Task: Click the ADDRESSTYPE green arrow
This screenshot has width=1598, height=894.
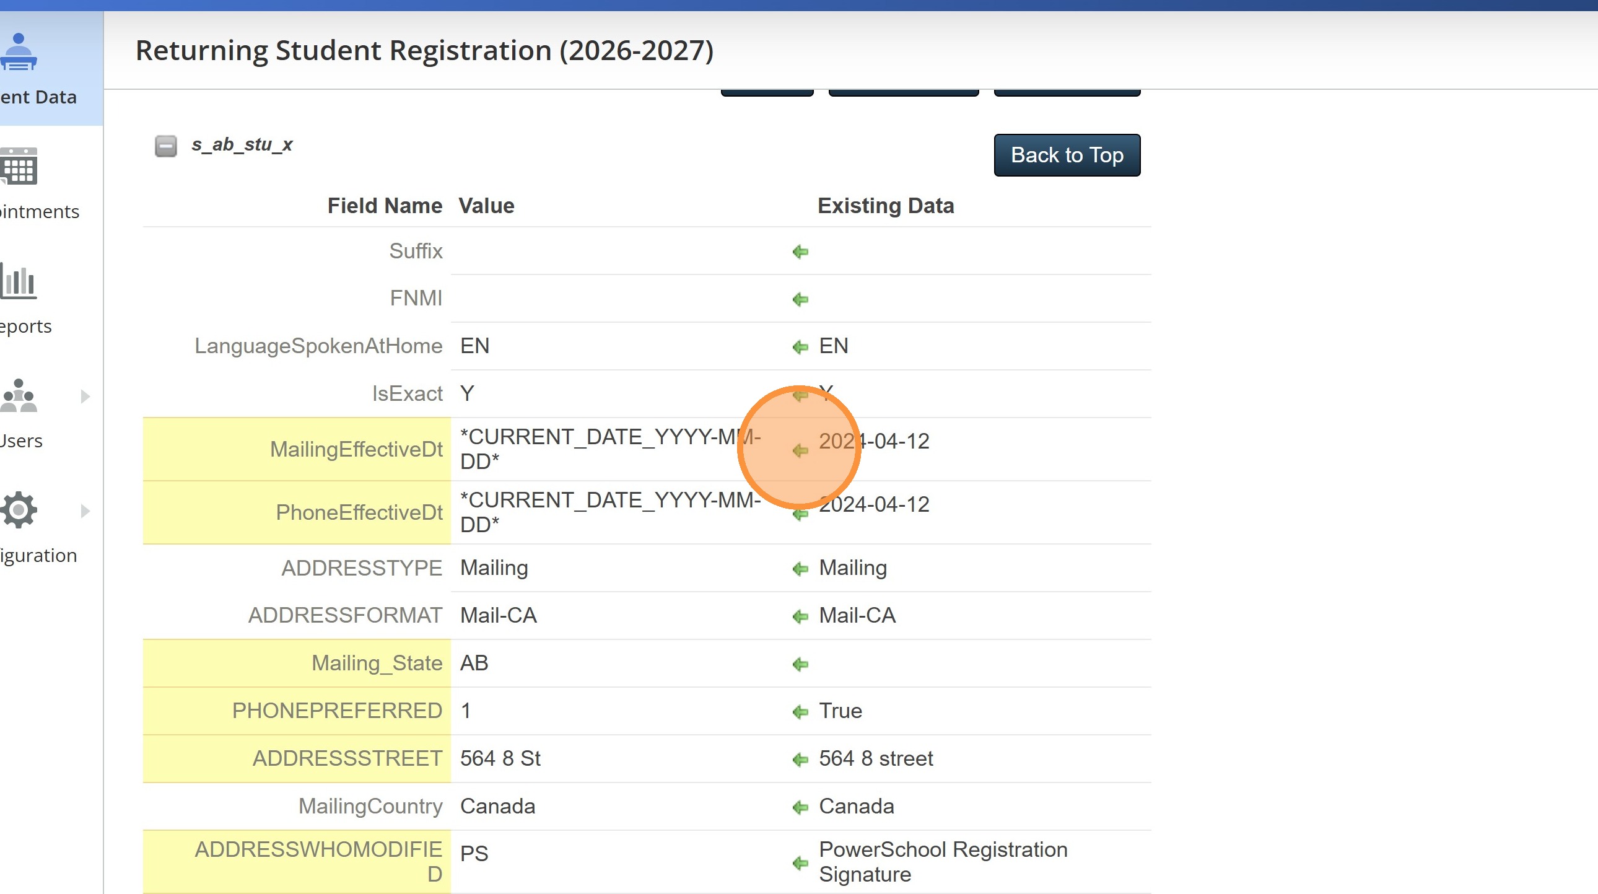Action: pyautogui.click(x=800, y=569)
